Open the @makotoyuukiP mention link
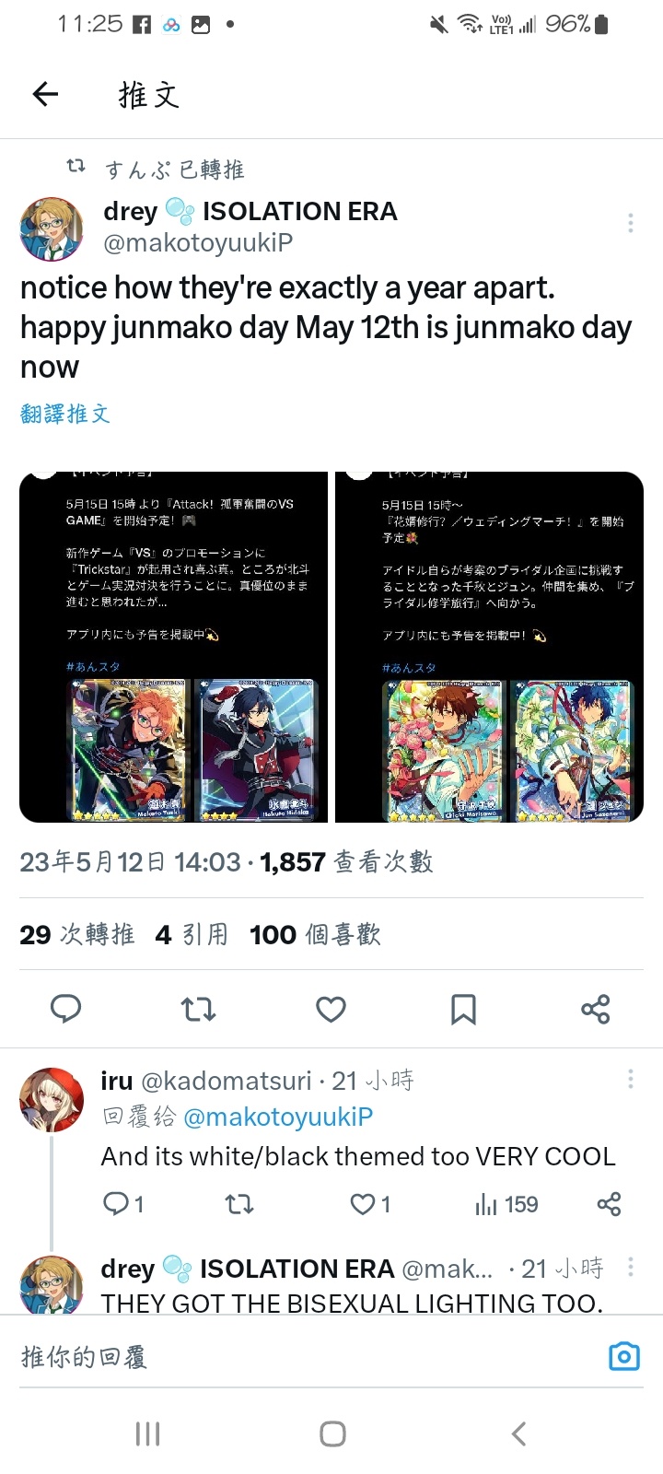Screen dimensions: 663x1474 pyautogui.click(x=278, y=1117)
